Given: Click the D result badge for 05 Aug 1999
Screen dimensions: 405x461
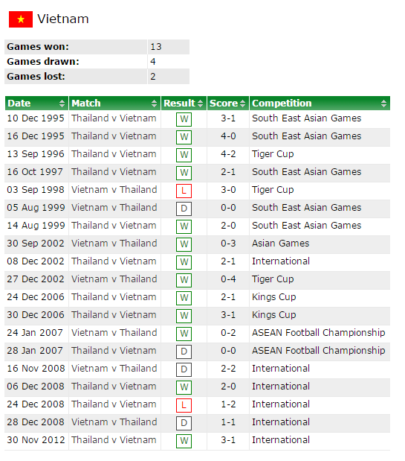Looking at the screenshot, I should coord(184,209).
